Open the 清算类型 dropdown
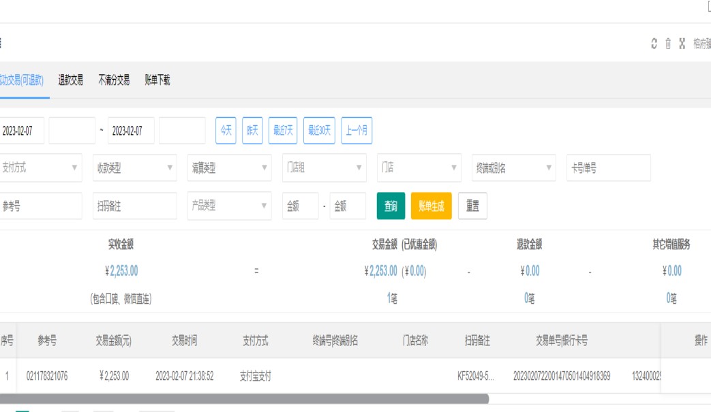The image size is (711, 412). point(229,168)
